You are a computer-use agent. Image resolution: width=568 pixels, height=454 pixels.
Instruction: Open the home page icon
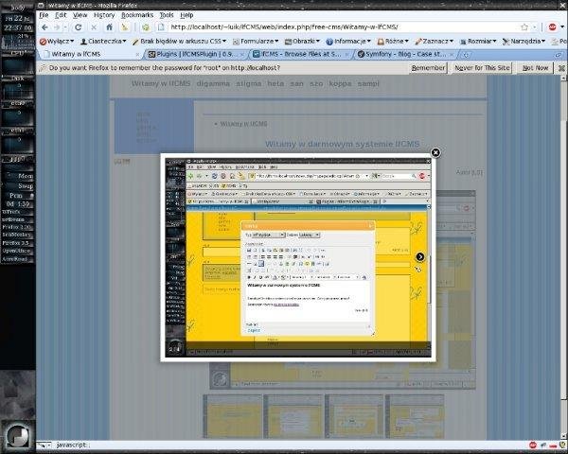click(109, 27)
